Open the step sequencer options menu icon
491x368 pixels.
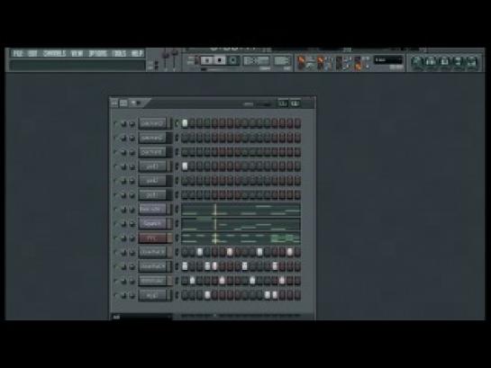pos(114,103)
